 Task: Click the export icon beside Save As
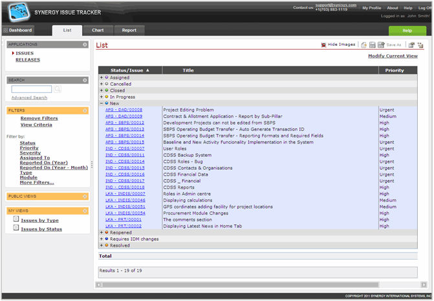click(411, 45)
